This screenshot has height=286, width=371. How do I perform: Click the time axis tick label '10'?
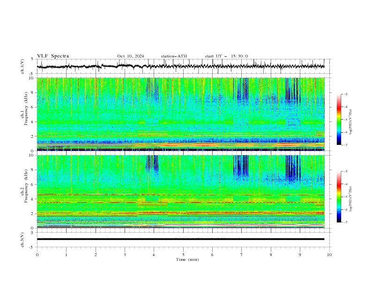[x=329, y=255]
